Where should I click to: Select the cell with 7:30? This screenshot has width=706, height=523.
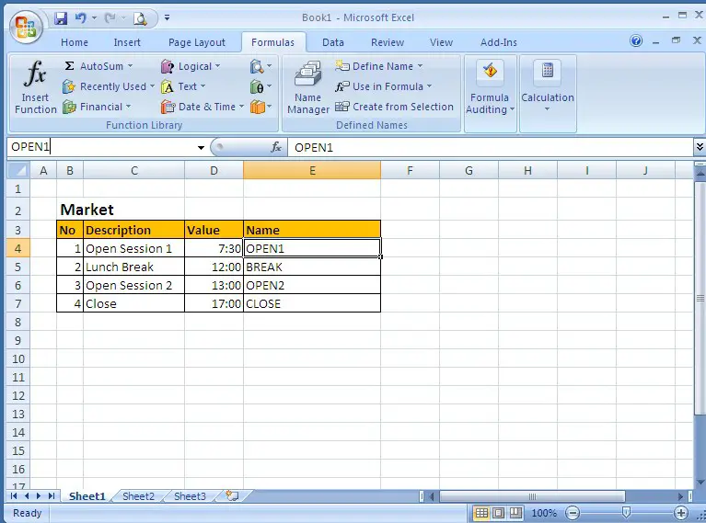[214, 248]
